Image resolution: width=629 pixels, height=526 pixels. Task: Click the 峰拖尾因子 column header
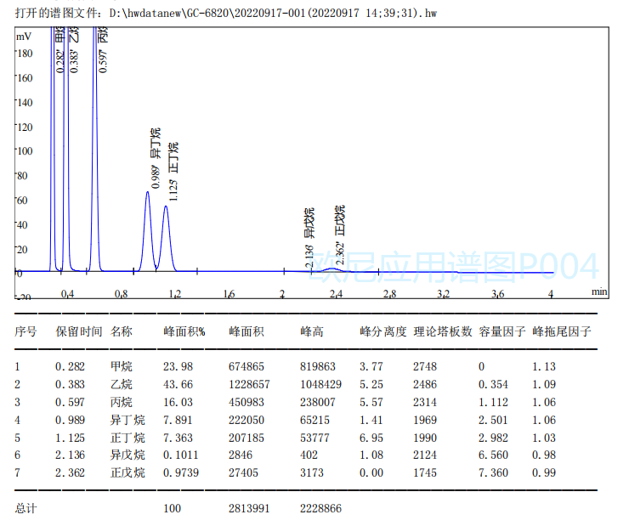pos(561,331)
